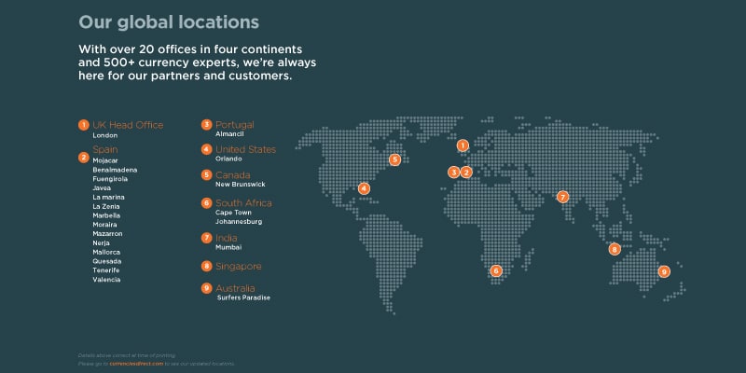This screenshot has width=746, height=373.
Task: Click map marker 8 near Singapore
Action: click(x=615, y=249)
